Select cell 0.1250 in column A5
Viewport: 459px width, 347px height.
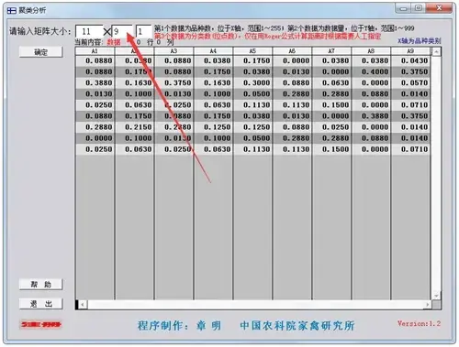pyautogui.click(x=252, y=127)
